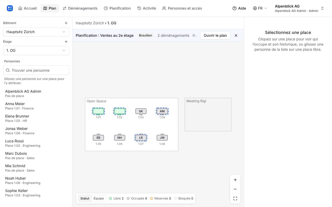The image size is (332, 207).
Task: Go to the Accueil tab
Action: pos(27,8)
